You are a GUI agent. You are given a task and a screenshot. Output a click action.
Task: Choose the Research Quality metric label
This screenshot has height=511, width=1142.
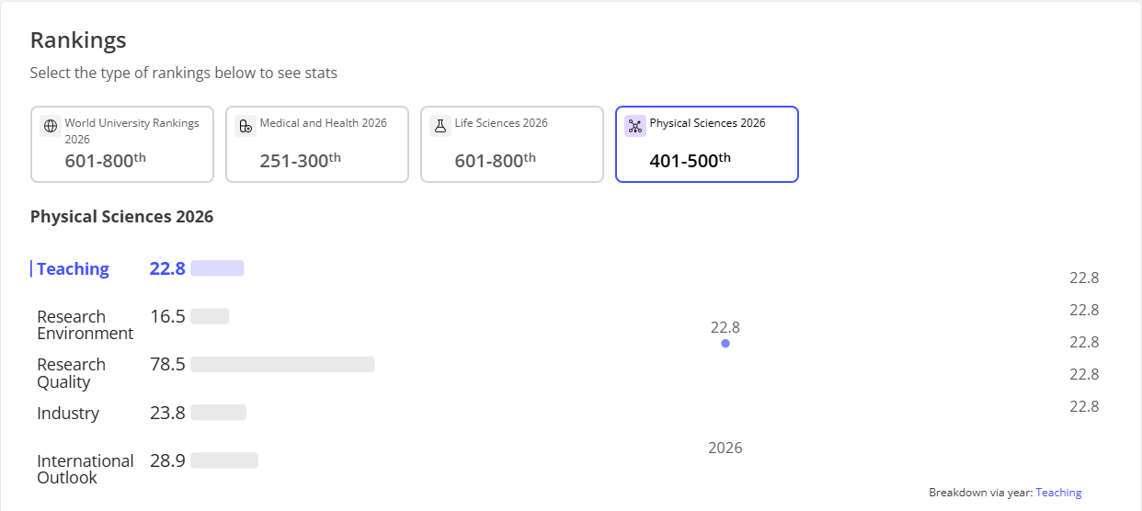[71, 373]
